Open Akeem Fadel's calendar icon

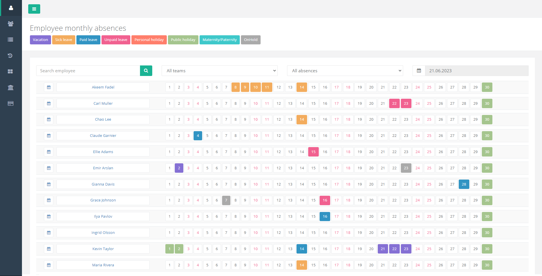(48, 87)
